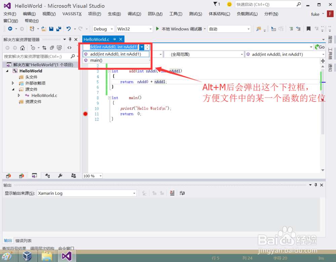Auto-hide Solution Explorer with the pin icon
Image resolution: width=336 pixels, height=262 pixels.
(70, 39)
